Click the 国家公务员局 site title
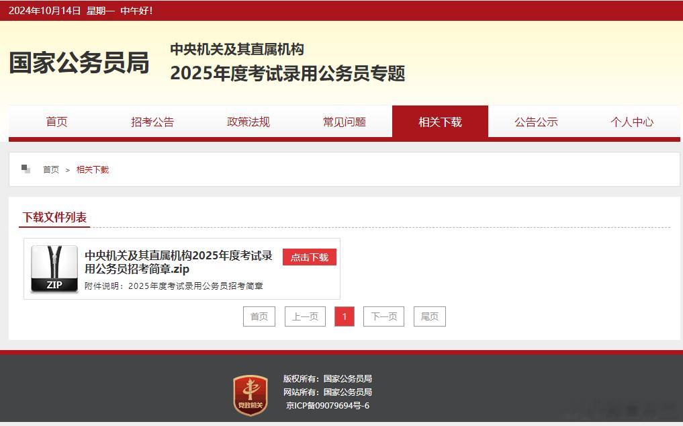Screen dimensions: 683x426 pyautogui.click(x=79, y=62)
